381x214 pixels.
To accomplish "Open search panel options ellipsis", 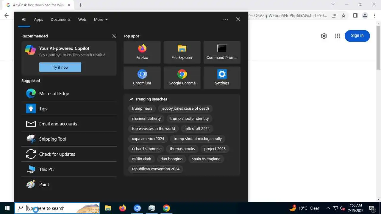I will pyautogui.click(x=226, y=19).
